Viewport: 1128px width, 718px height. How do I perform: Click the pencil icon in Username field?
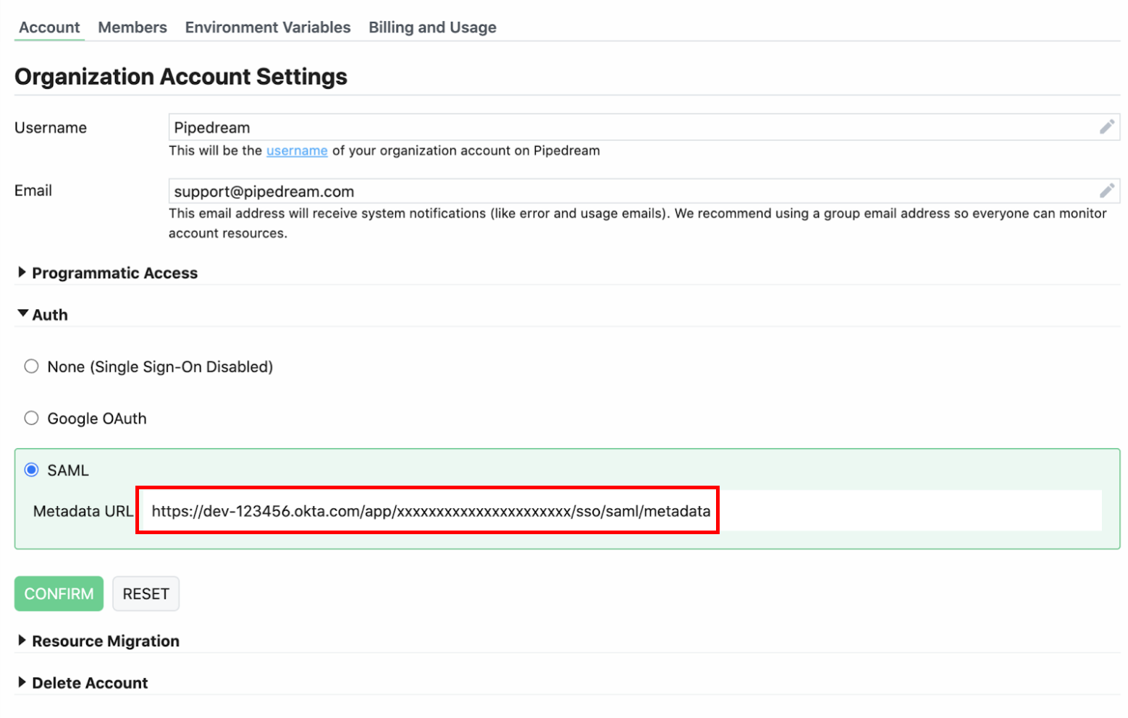[1106, 127]
